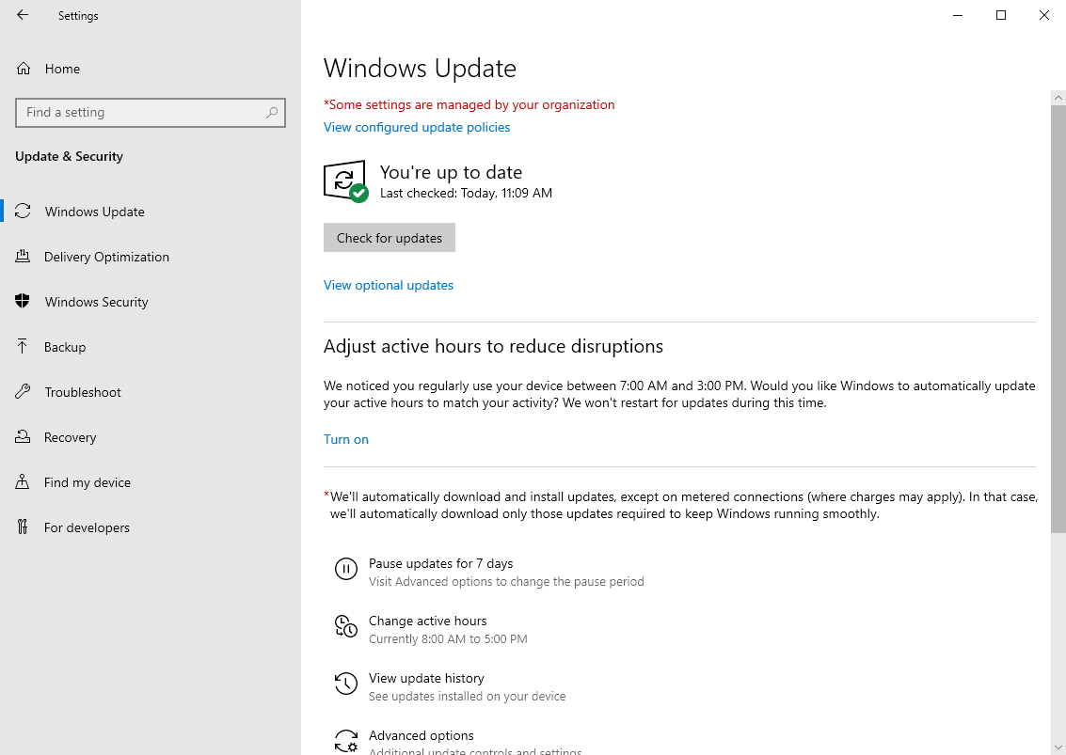Click the 'Windows Update' page title

420,68
